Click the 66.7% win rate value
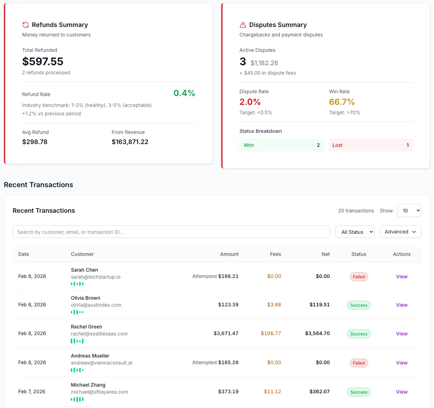 (342, 102)
